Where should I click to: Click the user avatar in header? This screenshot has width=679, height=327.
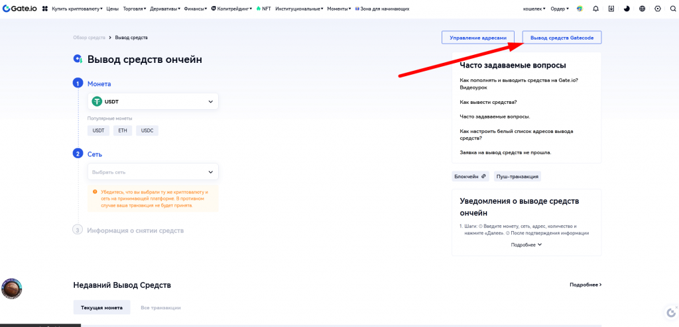[580, 9]
